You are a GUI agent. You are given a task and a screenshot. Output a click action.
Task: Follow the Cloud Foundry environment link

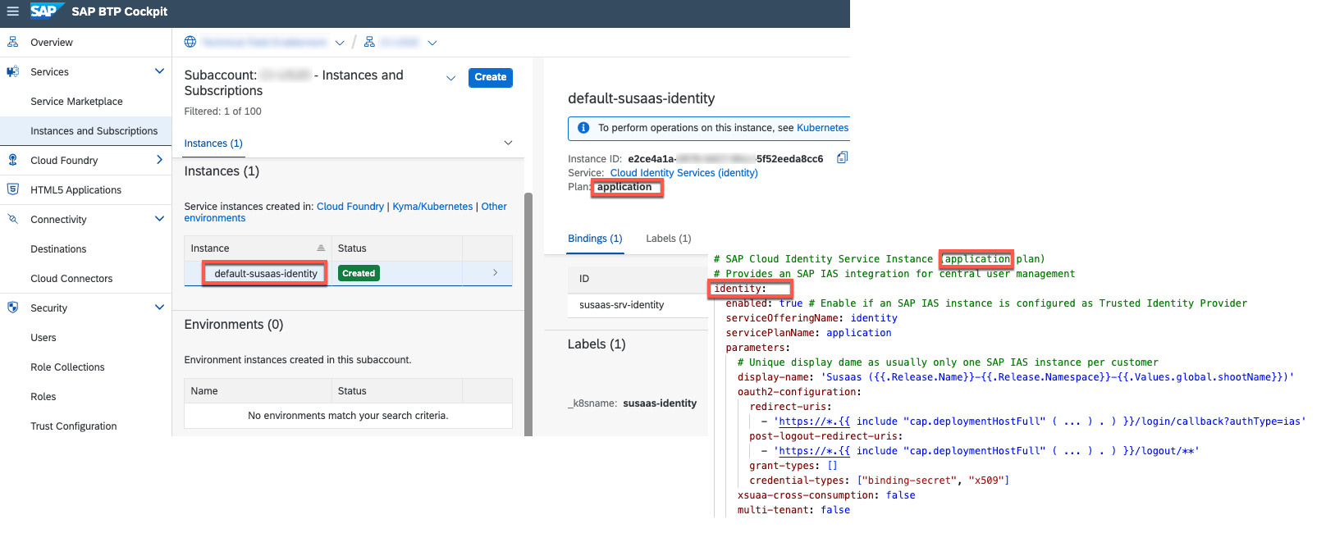[350, 207]
